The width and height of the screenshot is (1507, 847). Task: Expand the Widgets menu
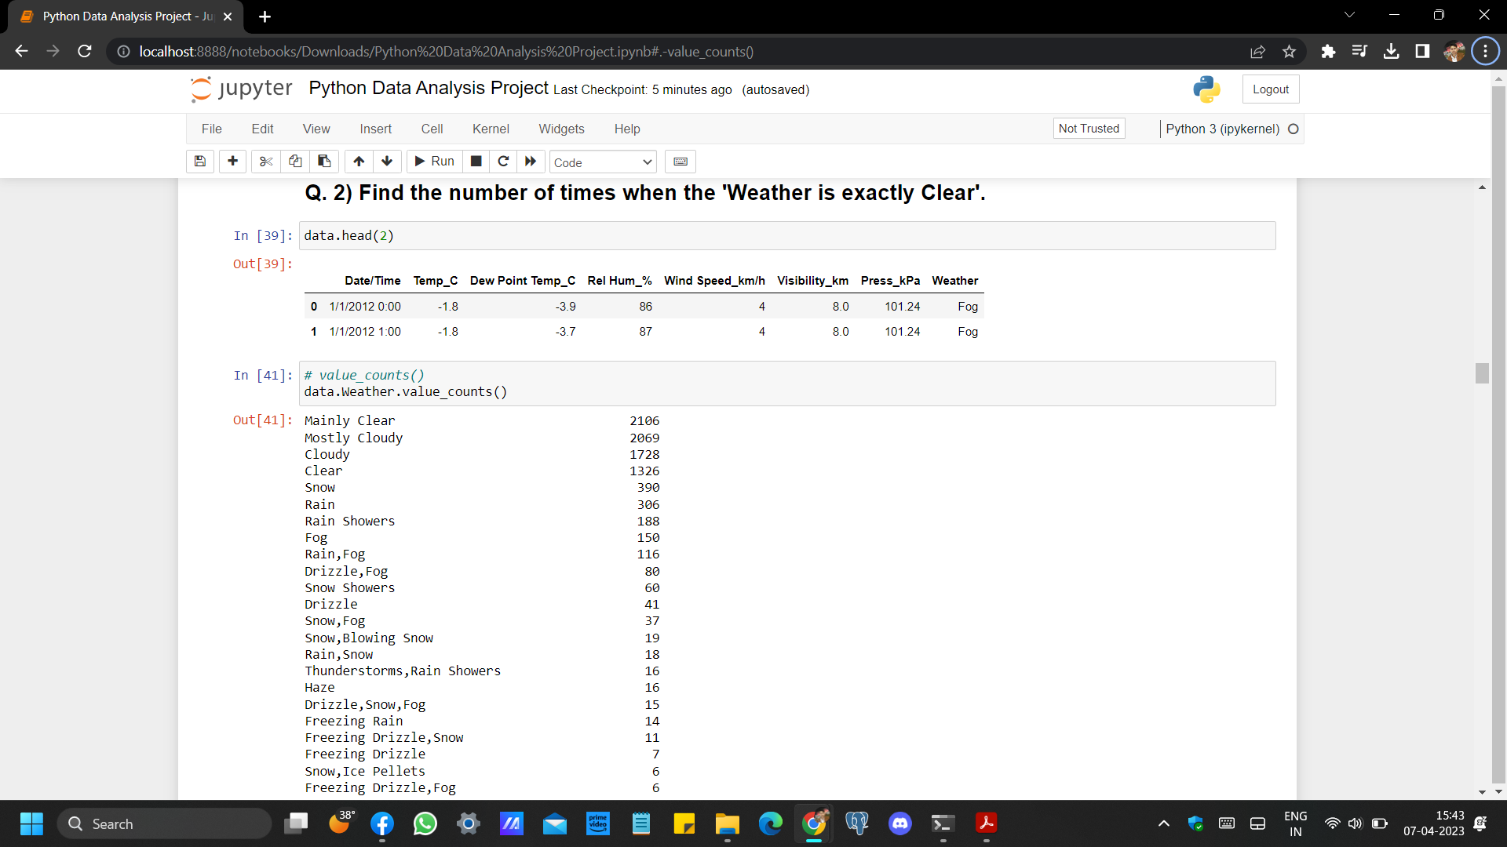(561, 129)
